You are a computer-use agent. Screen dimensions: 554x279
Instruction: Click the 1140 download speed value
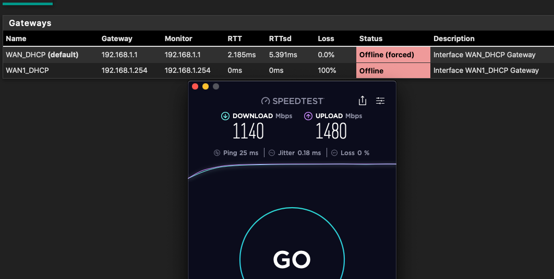pyautogui.click(x=248, y=131)
